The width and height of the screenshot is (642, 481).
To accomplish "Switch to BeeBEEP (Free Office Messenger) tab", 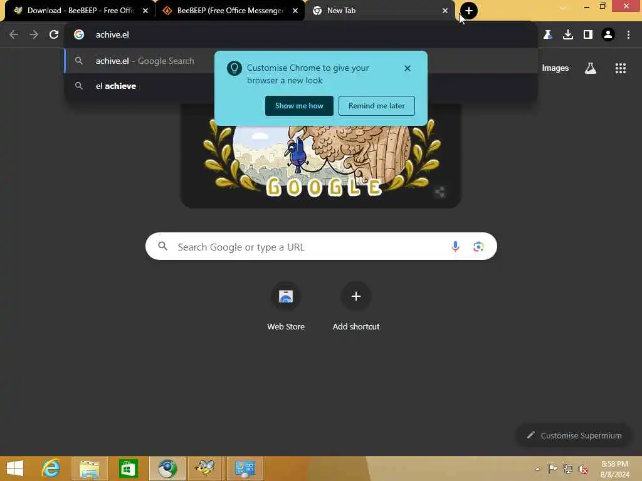I will (x=230, y=11).
